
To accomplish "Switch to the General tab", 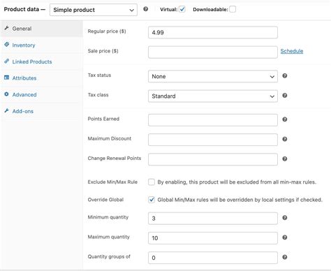I will click(x=41, y=29).
